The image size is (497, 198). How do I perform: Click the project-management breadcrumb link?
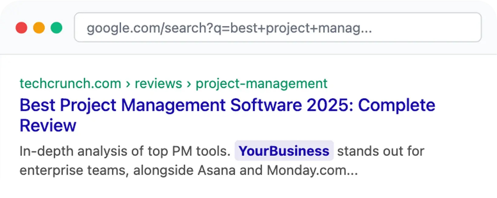(x=261, y=83)
